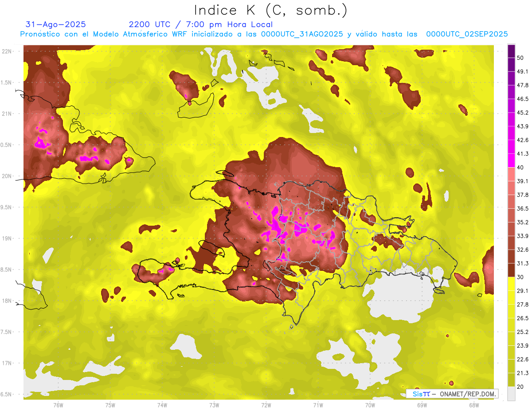Click the '31.3' colorbar value
Screen dimensions: 532x411
[x=522, y=263]
